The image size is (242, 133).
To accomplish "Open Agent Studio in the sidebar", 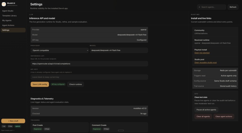I will [8, 11].
